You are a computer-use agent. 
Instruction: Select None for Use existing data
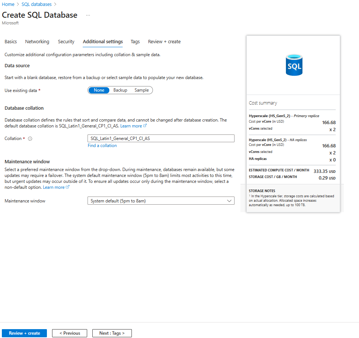[99, 90]
